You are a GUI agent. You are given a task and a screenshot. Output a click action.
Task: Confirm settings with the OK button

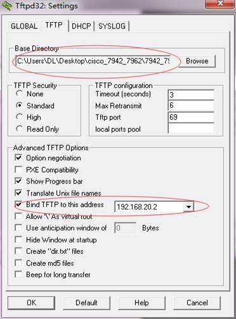[32, 303]
